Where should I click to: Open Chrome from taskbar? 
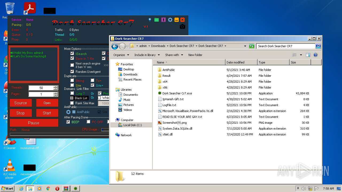(x=48, y=189)
